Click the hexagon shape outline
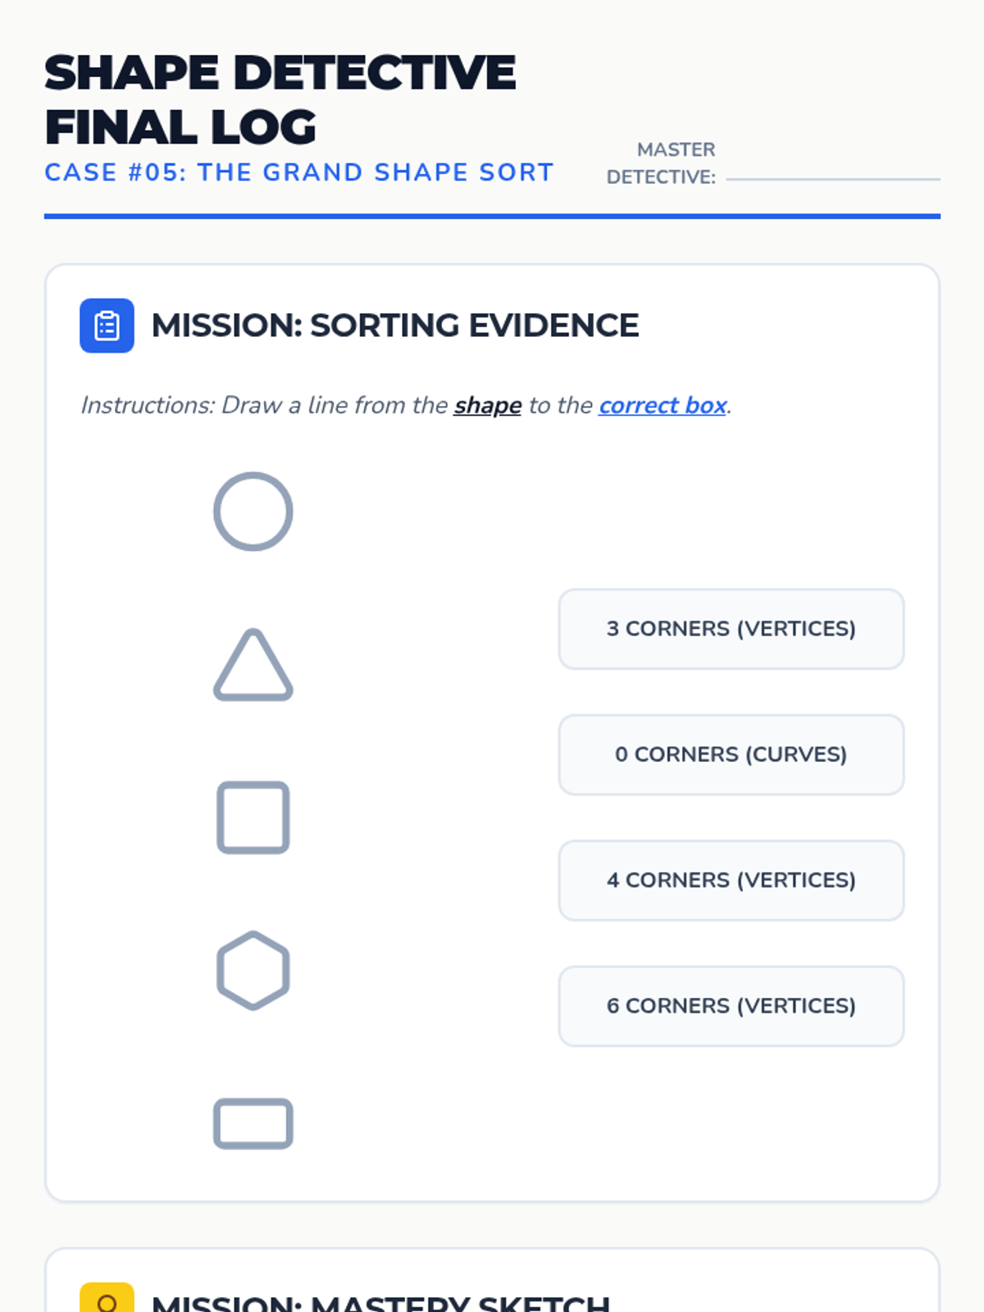This screenshot has width=984, height=1312. coord(253,970)
